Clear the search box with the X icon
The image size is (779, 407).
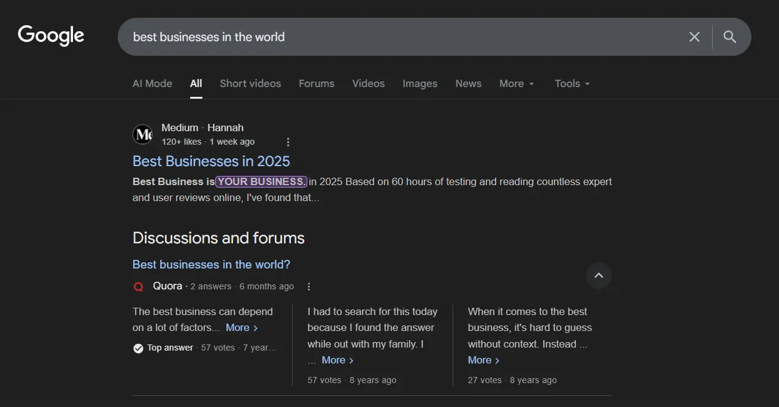(x=694, y=37)
